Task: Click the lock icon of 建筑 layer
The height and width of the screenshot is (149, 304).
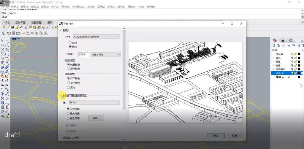Action: coord(295,58)
